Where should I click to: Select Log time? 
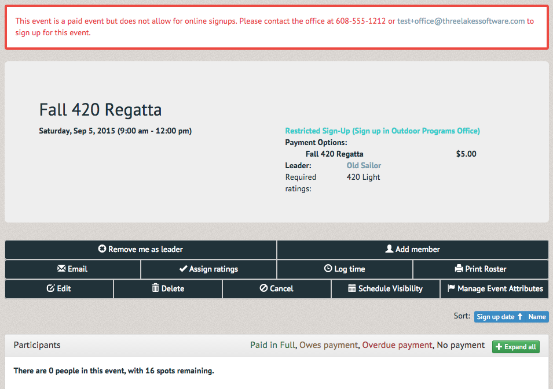(x=345, y=269)
